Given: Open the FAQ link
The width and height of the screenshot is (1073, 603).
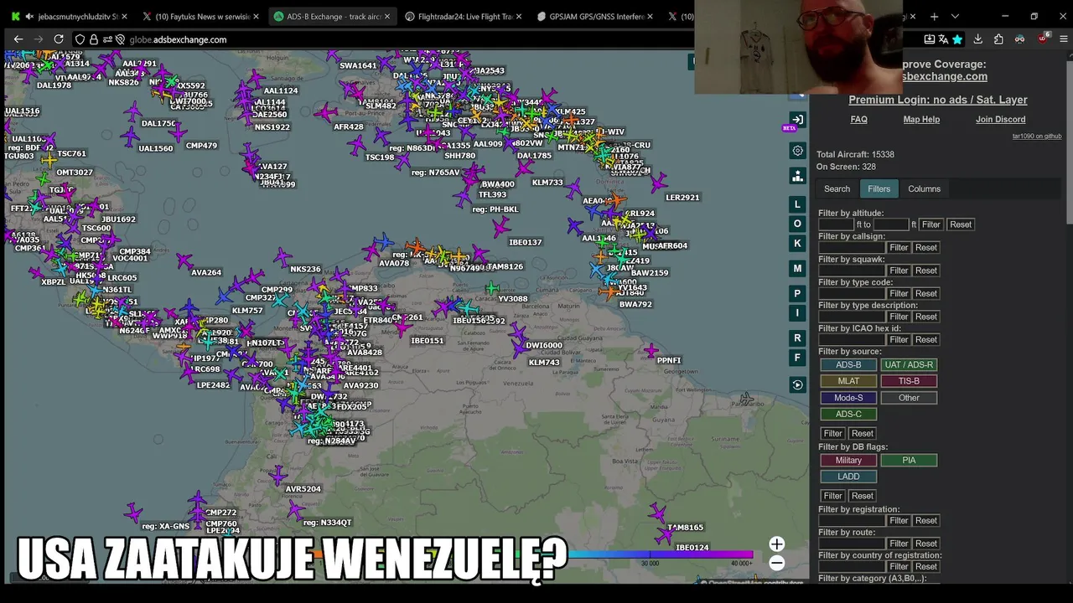Looking at the screenshot, I should [858, 120].
